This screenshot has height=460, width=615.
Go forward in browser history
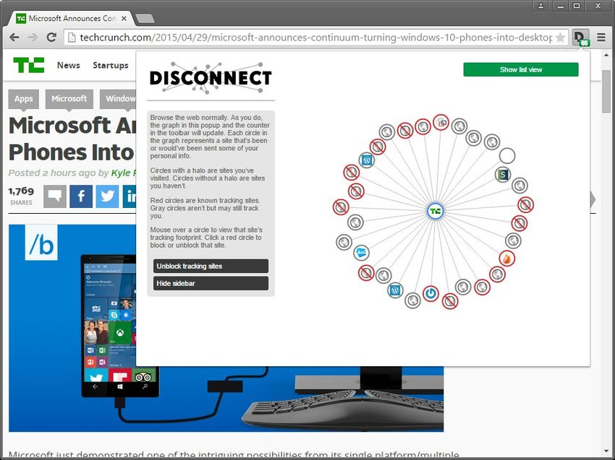[33, 38]
